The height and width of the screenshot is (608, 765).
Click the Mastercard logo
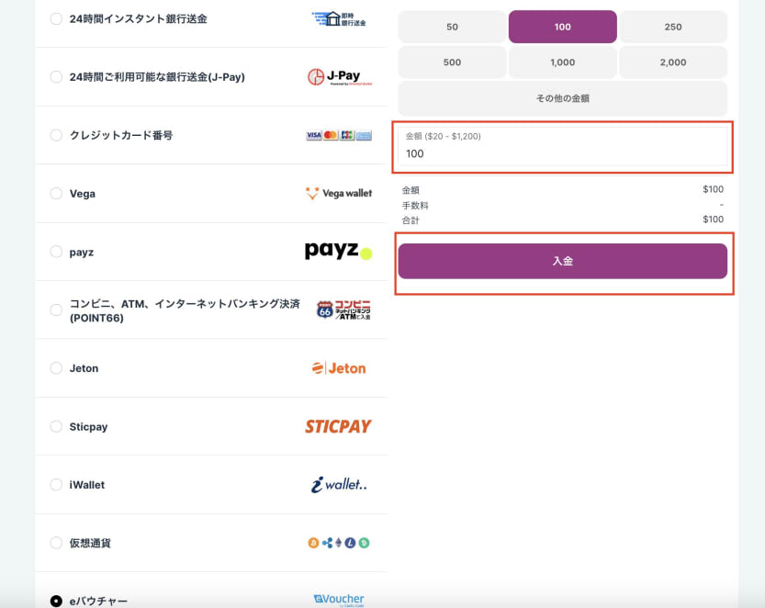(331, 135)
